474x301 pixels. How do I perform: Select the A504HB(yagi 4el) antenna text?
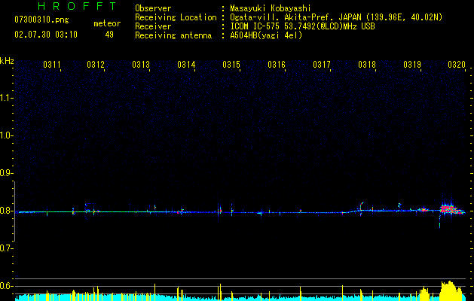tap(266, 35)
